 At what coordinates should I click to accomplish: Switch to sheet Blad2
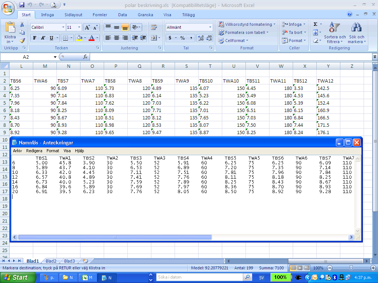coord(51,261)
